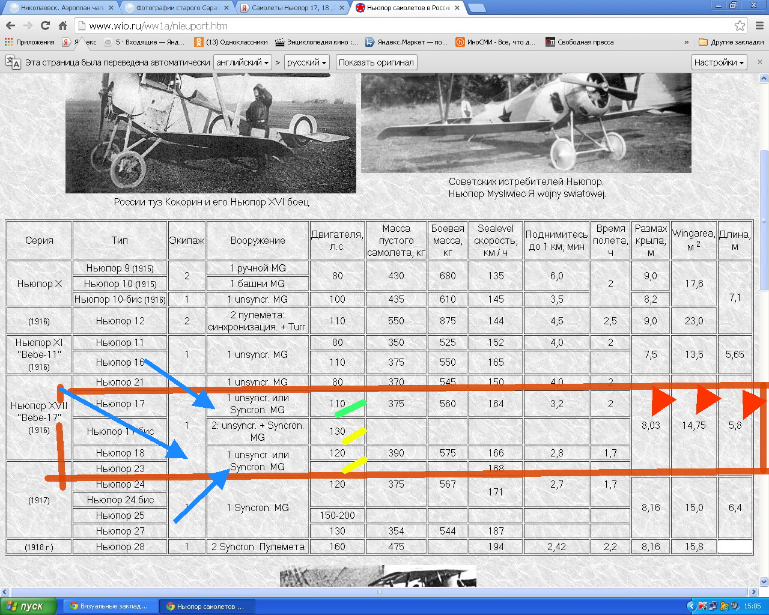Open the Другие закладки folder

[x=731, y=42]
